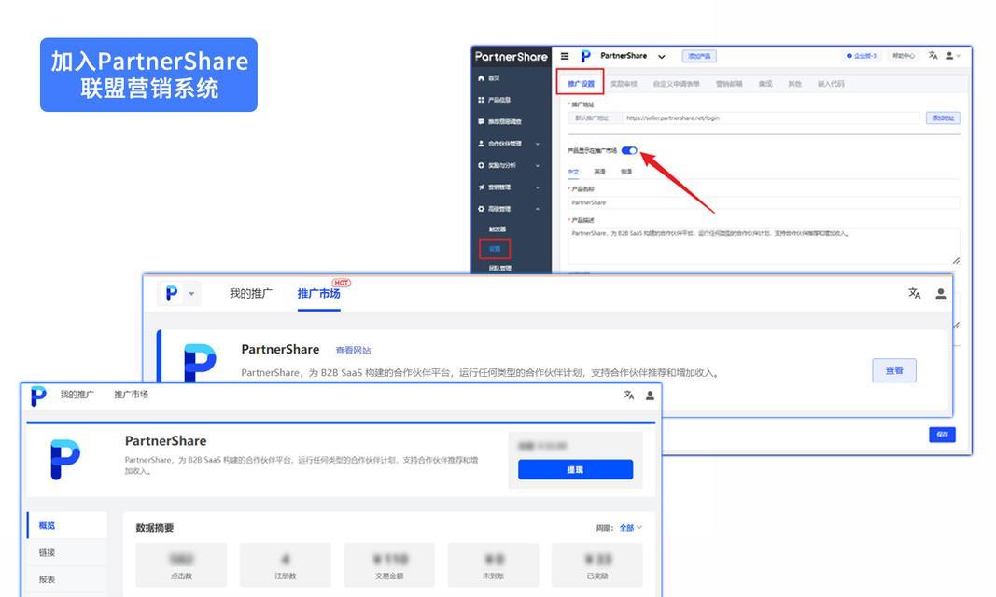The image size is (996, 597).
Task: Open 推广市场 in front dashboard nav
Action: [132, 395]
